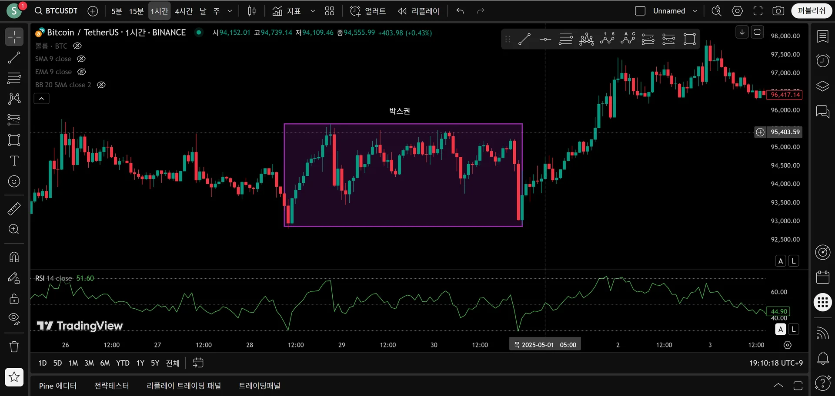Toggle magnet mode for drawings
The height and width of the screenshot is (396, 835).
click(14, 257)
